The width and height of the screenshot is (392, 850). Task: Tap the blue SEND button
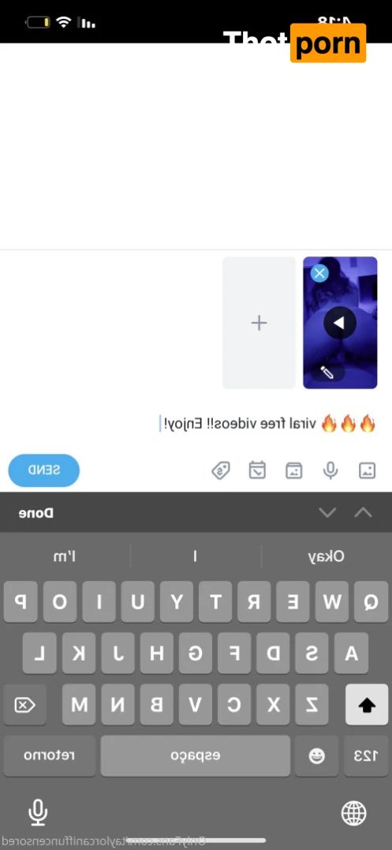44,470
